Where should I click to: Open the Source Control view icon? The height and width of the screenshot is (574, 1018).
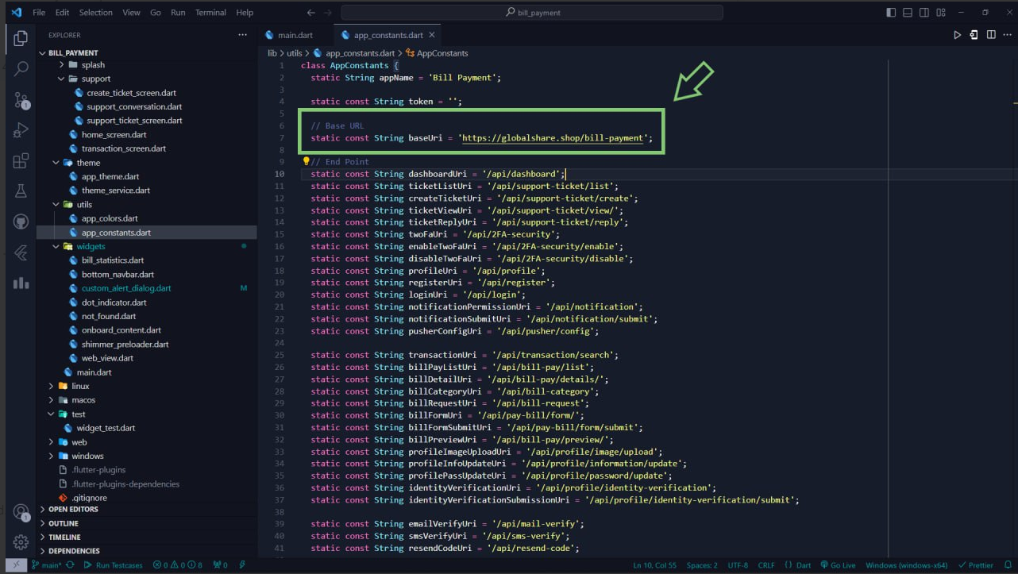(21, 100)
